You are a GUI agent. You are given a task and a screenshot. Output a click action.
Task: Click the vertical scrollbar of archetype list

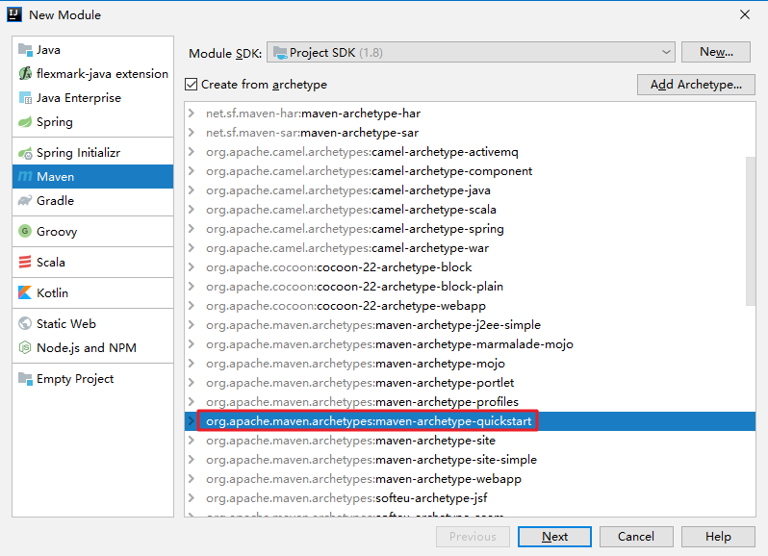[751, 231]
